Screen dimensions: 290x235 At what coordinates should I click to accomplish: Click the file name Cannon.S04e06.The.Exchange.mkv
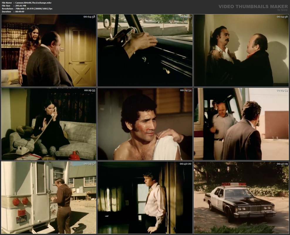tap(33, 3)
